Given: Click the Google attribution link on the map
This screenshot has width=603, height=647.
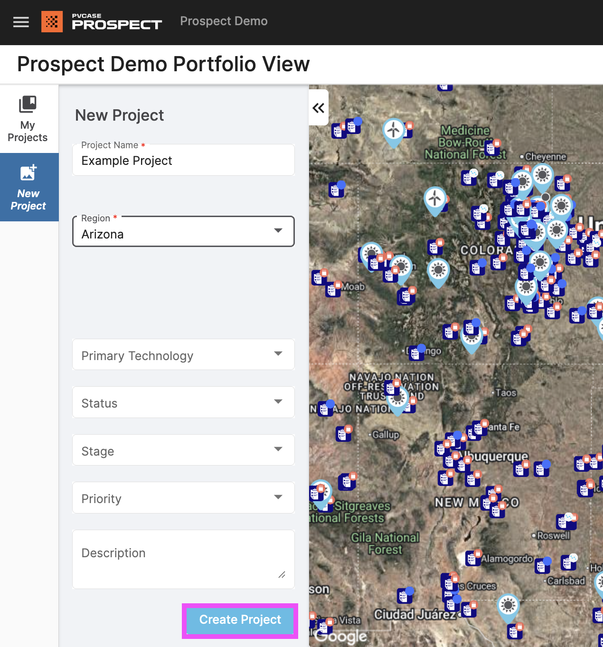Looking at the screenshot, I should click(x=340, y=636).
